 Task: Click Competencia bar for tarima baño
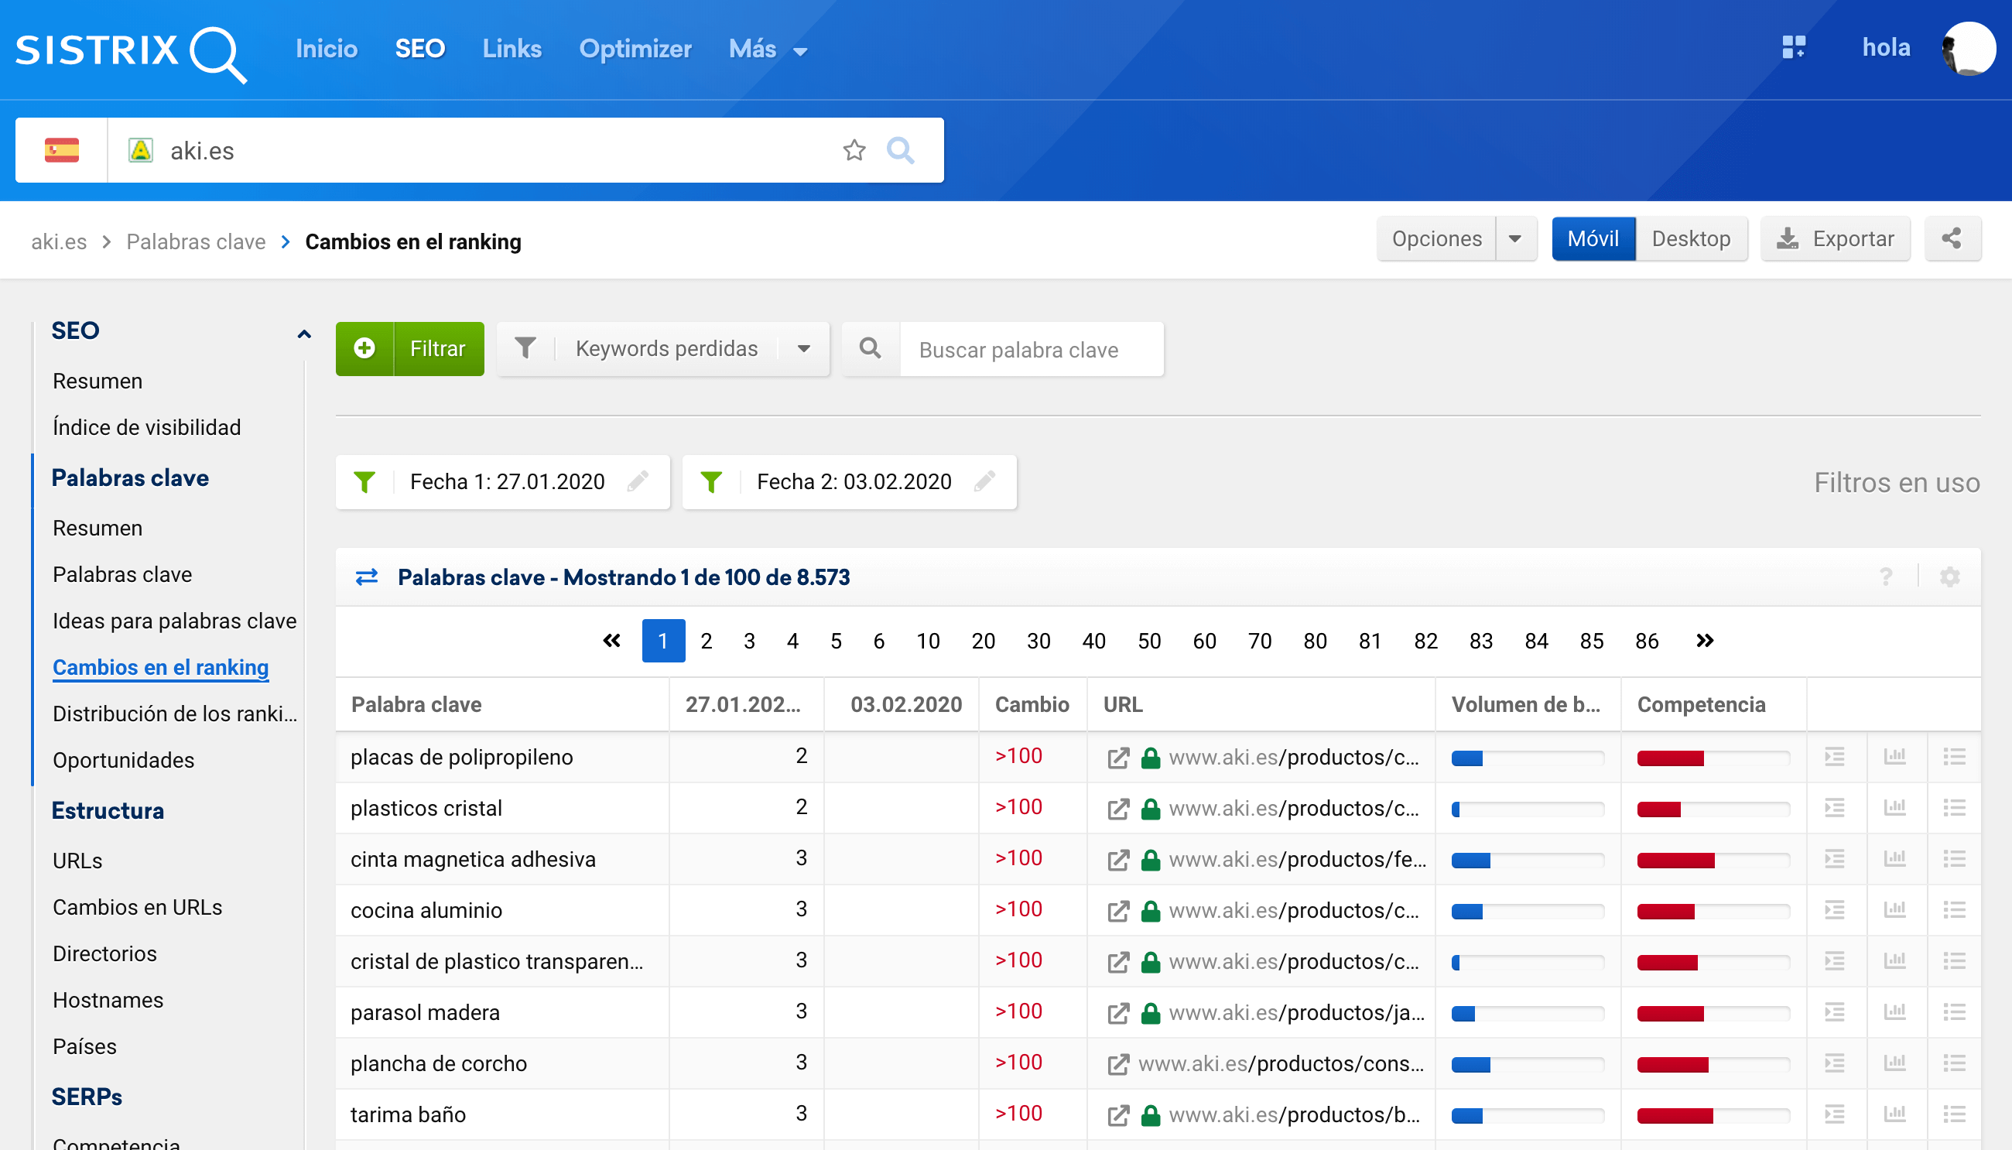pos(1713,1115)
